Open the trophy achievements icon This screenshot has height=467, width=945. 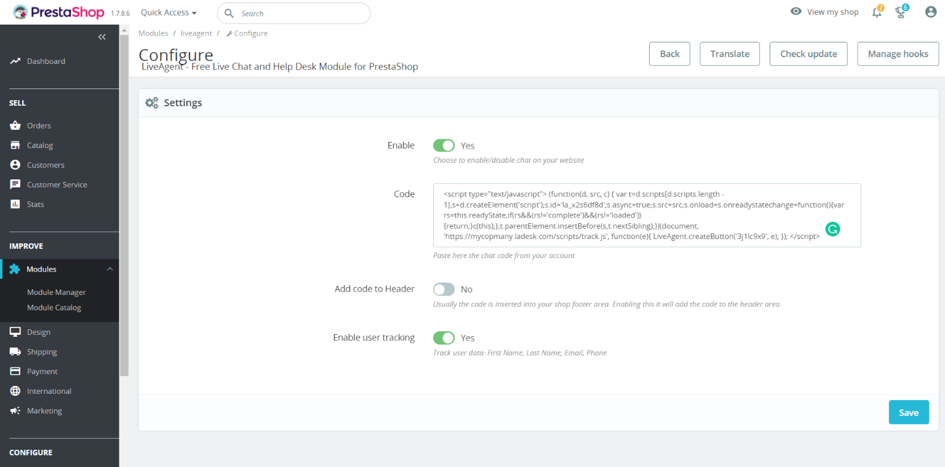pos(901,12)
